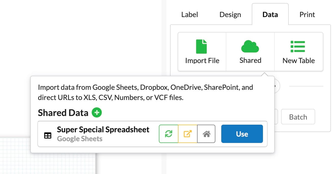Go to the Print tab
The width and height of the screenshot is (334, 174).
coord(307,14)
